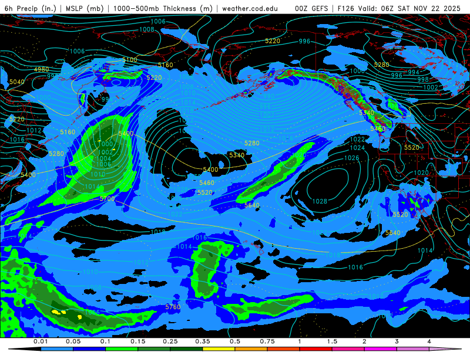Click the 'weather.cod.edu' source text
The image size is (470, 352).
click(250, 8)
